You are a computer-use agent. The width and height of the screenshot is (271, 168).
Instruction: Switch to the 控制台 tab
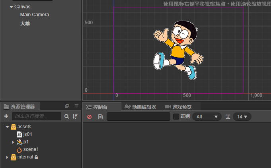click(100, 107)
